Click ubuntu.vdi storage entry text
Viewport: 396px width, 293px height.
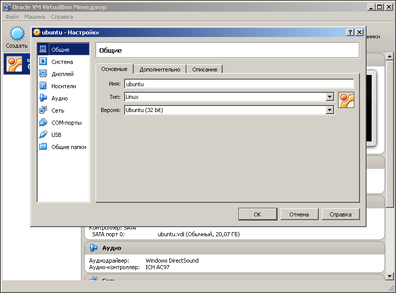coord(198,234)
